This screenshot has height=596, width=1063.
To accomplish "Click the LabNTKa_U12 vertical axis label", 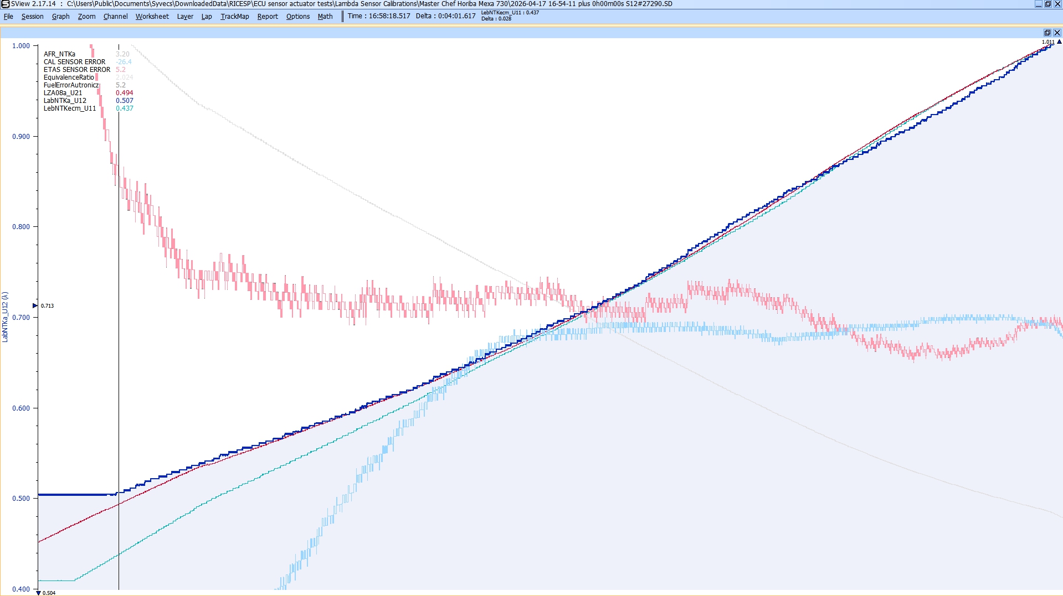I will [x=5, y=317].
